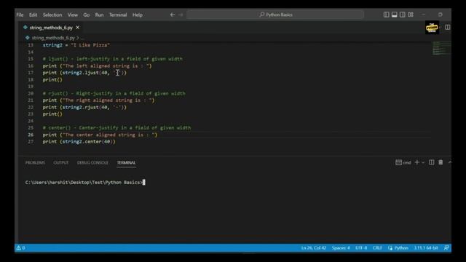Image resolution: width=466 pixels, height=262 pixels.
Task: Click line number 26 in gutter
Action: pyautogui.click(x=31, y=135)
